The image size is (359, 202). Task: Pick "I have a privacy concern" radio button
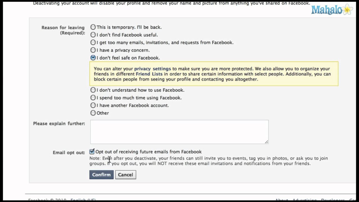[x=93, y=50]
